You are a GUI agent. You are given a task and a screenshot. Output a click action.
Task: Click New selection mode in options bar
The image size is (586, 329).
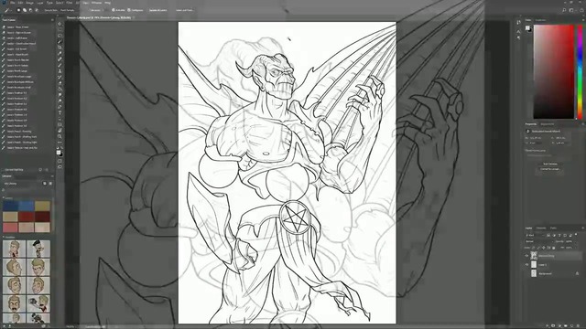pos(18,10)
